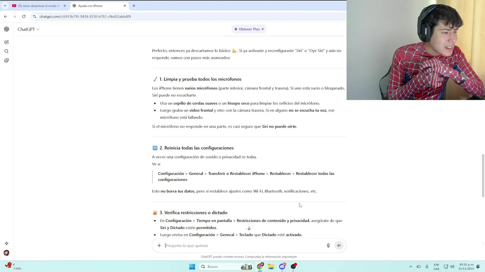
Task: Open the notifications bell icon
Action: [478, 267]
